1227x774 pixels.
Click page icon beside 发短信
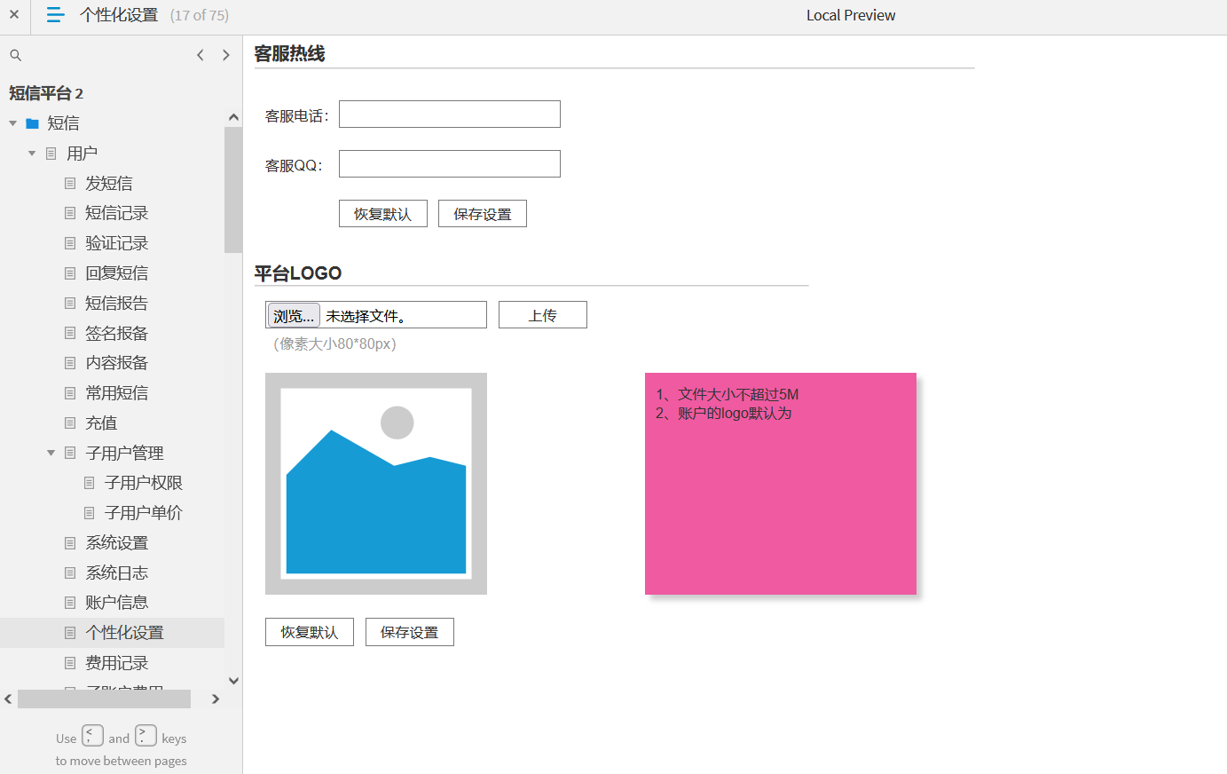[x=70, y=183]
